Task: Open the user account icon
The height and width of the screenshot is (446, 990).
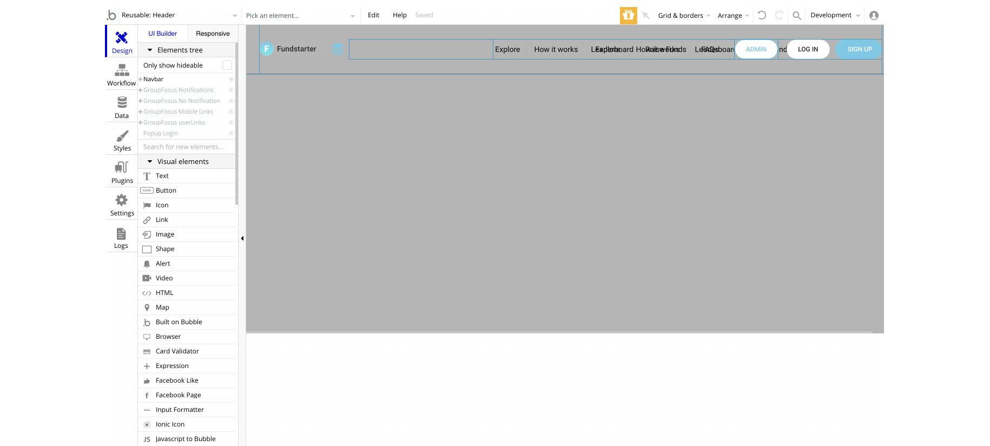Action: click(873, 16)
